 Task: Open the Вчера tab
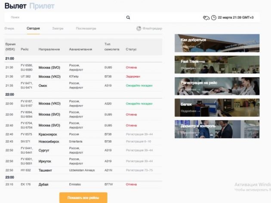pyautogui.click(x=9, y=28)
